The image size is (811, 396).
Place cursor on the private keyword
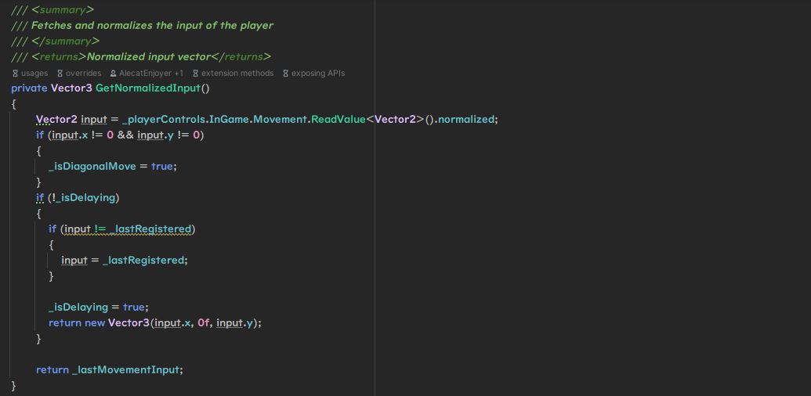point(29,88)
